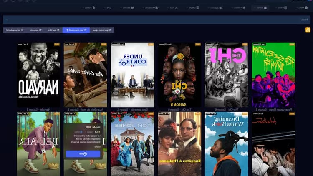Expand the Filtres bar
The width and height of the screenshot is (313, 176).
click(156, 20)
